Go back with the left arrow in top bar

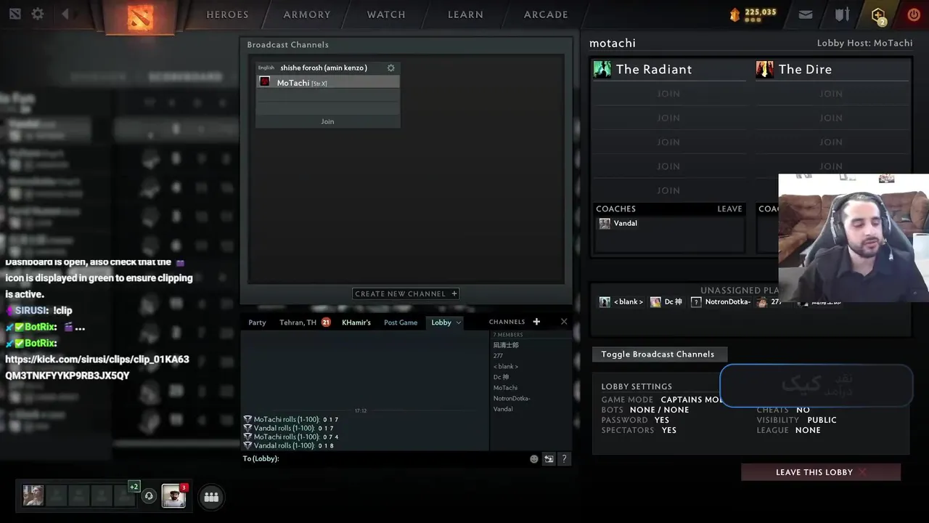coord(65,14)
